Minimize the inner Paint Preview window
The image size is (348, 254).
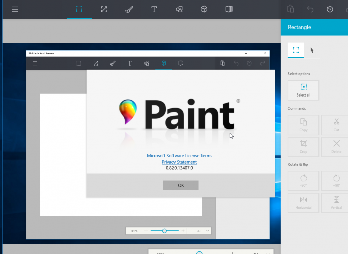246,53
